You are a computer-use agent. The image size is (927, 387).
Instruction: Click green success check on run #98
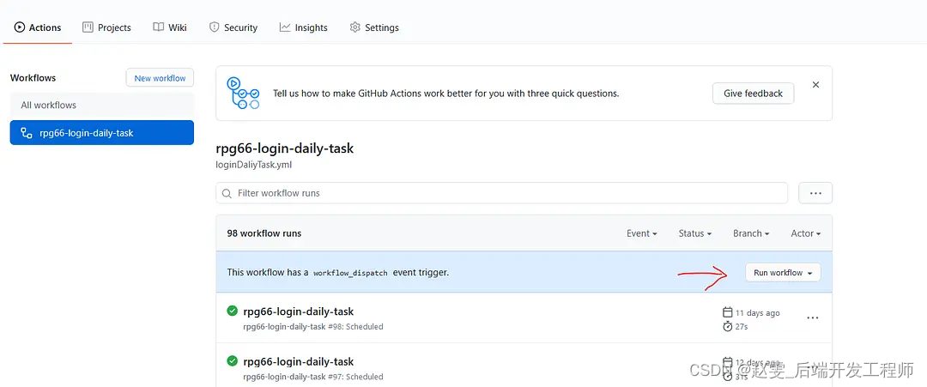233,311
